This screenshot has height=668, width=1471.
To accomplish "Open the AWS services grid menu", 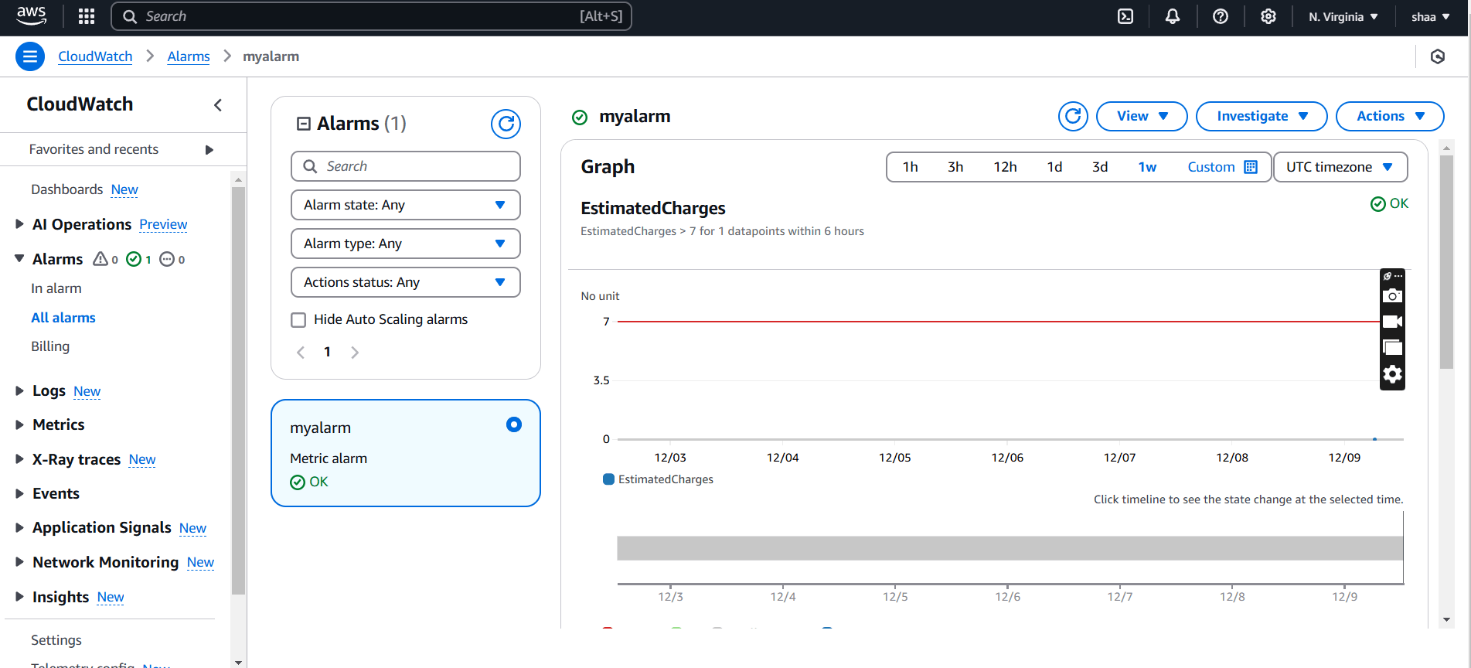I will point(87,16).
